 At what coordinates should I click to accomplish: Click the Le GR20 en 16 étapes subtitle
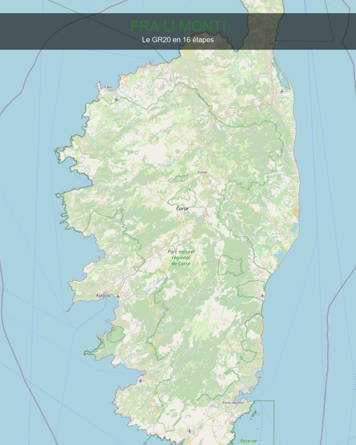click(178, 40)
